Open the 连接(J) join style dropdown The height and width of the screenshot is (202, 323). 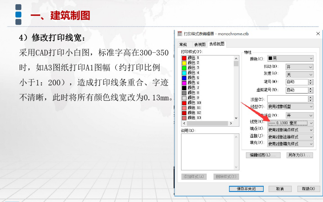[x=290, y=137]
